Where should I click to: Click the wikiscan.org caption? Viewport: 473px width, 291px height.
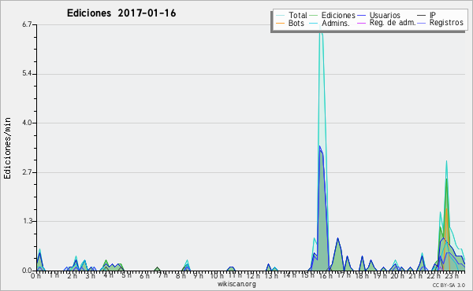click(236, 284)
